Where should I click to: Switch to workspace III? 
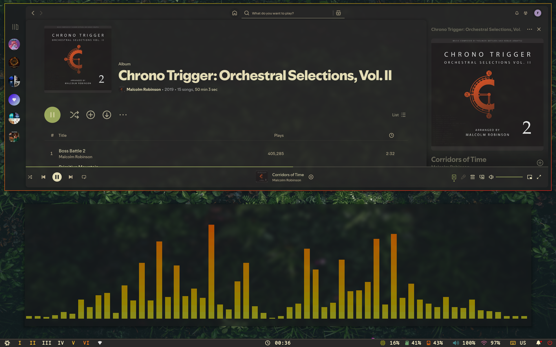[x=47, y=343]
